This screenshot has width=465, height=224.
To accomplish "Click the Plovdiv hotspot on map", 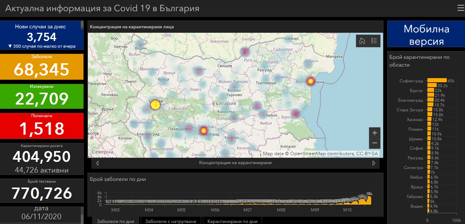I will tap(203, 131).
